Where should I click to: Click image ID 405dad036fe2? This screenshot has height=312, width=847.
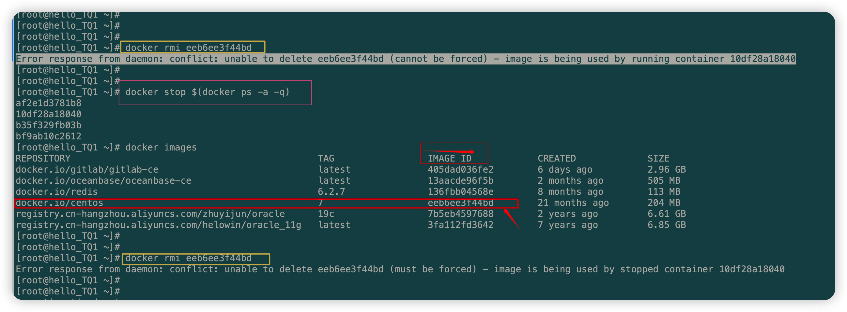pos(460,170)
